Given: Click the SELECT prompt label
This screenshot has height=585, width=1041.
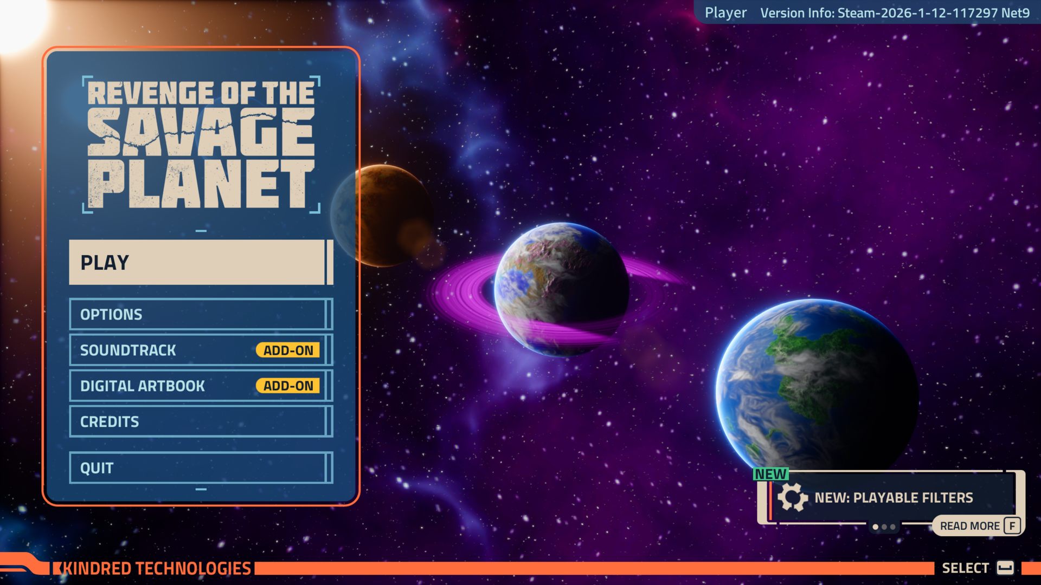Looking at the screenshot, I should click(965, 568).
